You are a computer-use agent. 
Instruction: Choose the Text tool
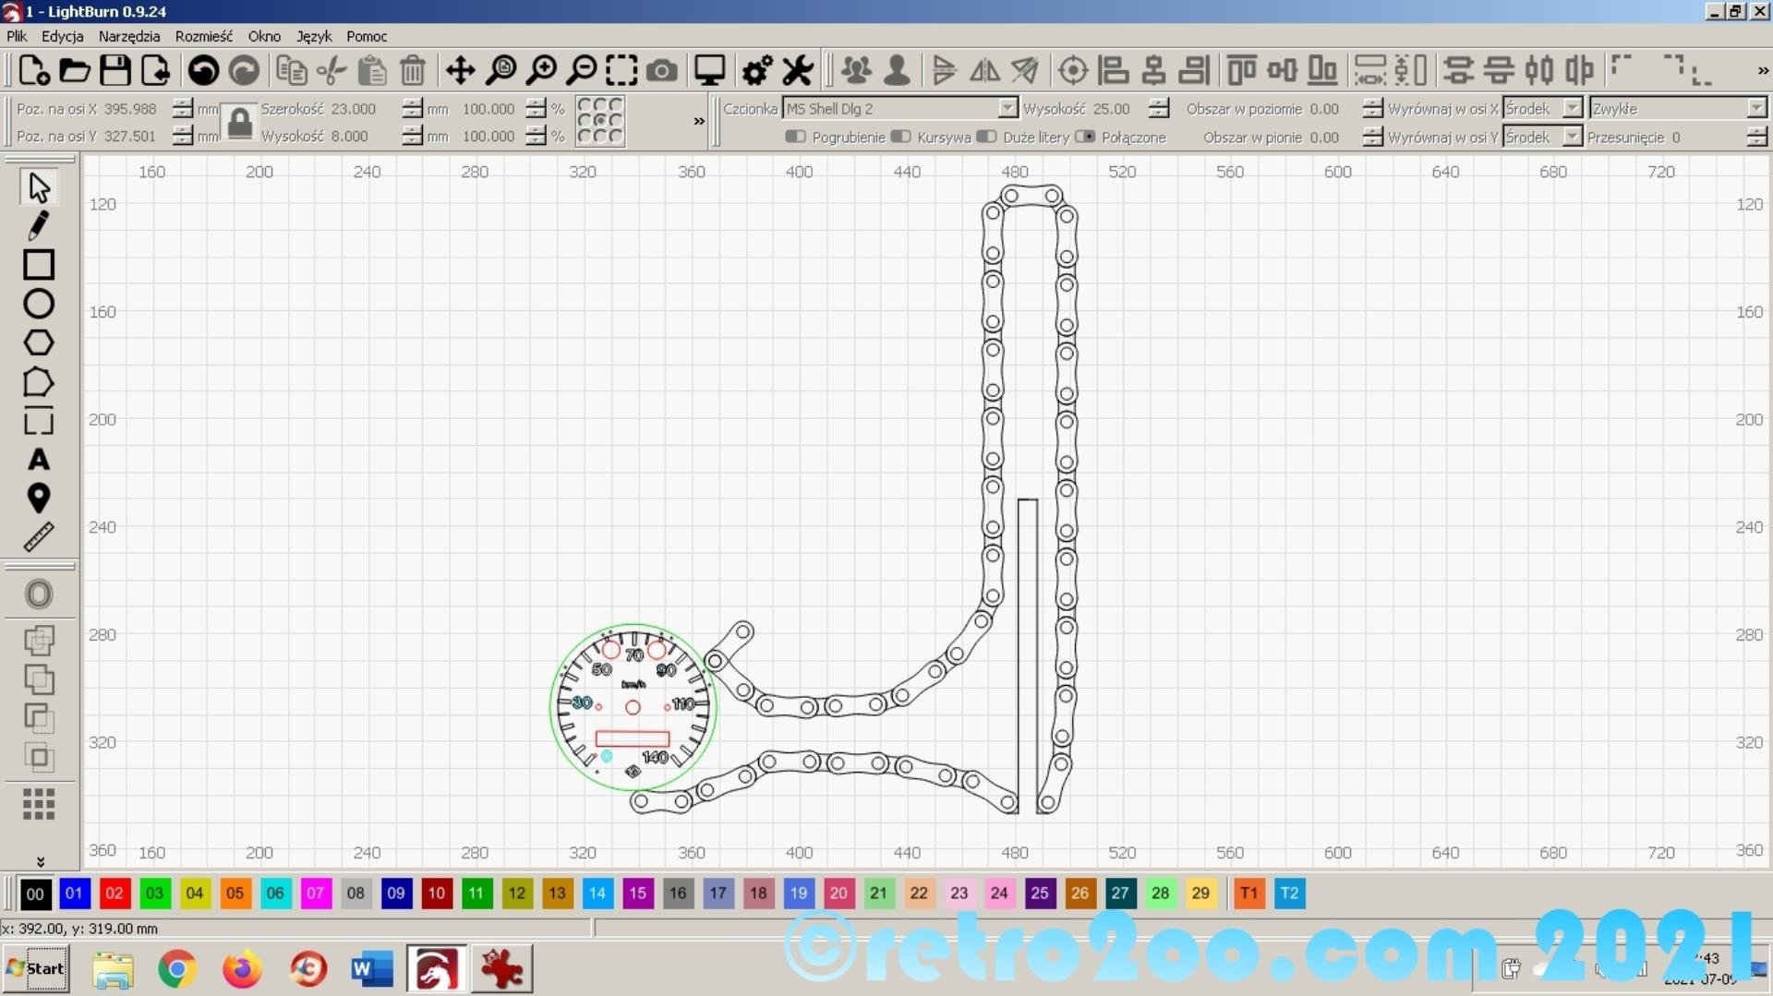coord(38,460)
